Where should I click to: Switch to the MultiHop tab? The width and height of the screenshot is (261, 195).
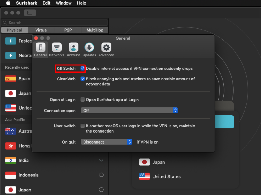coord(95,30)
